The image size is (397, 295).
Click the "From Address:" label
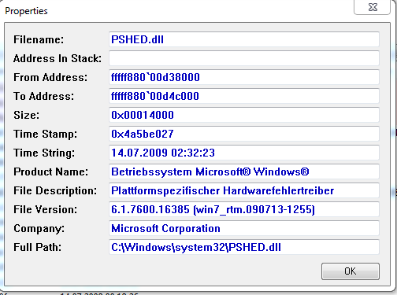[x=50, y=77]
